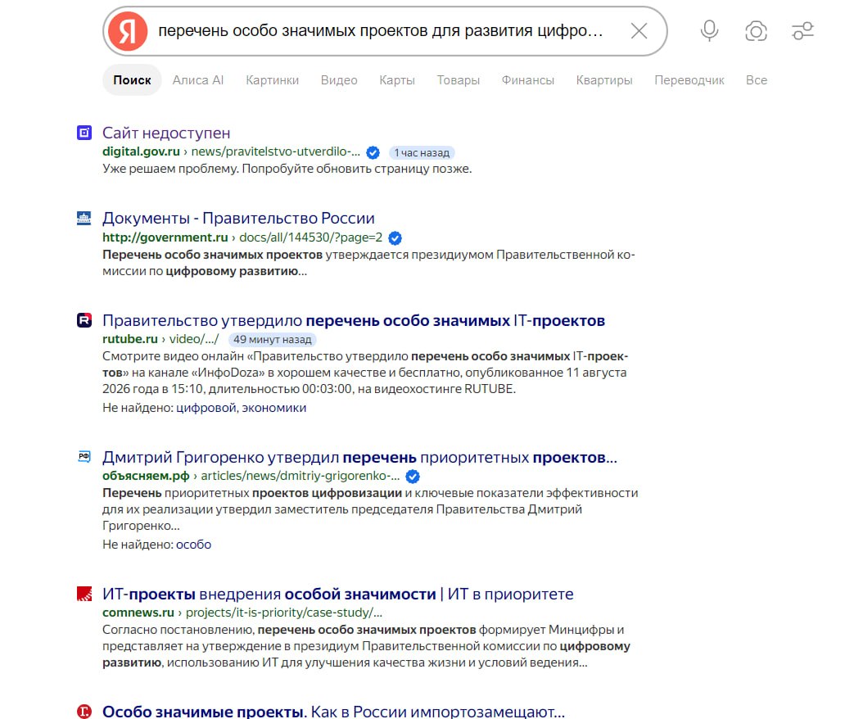Image resolution: width=845 pixels, height=719 pixels.
Task: Click digital.gov.ru favicon next to first result
Action: (84, 133)
